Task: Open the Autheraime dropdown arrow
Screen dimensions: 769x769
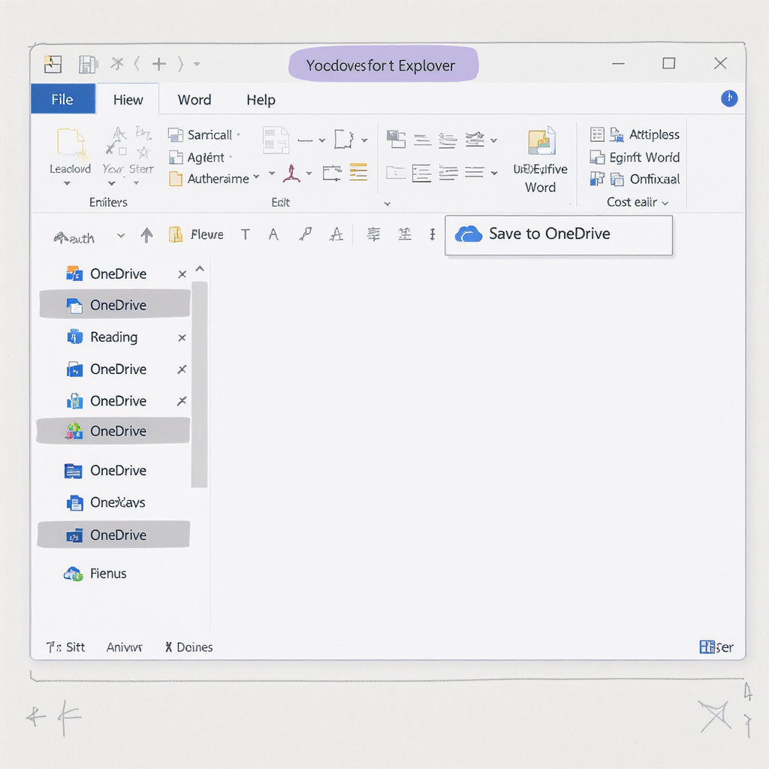Action: (x=256, y=176)
